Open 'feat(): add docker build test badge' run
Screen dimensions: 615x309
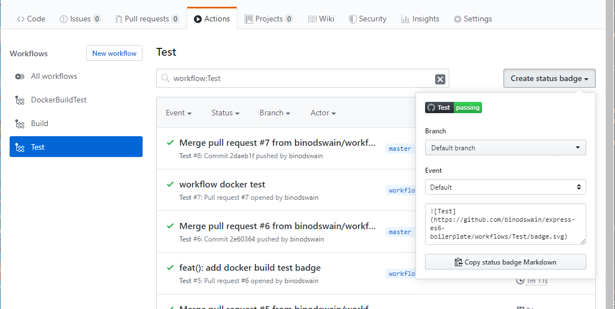coord(250,268)
